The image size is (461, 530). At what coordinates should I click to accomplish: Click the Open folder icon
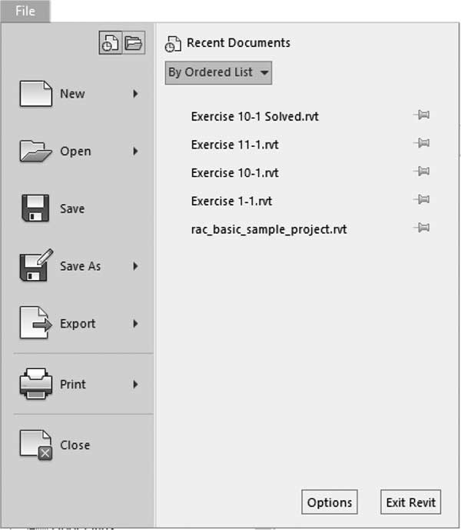coord(35,151)
